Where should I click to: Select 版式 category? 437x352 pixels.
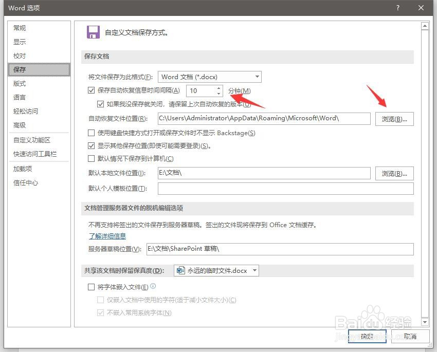pos(39,84)
